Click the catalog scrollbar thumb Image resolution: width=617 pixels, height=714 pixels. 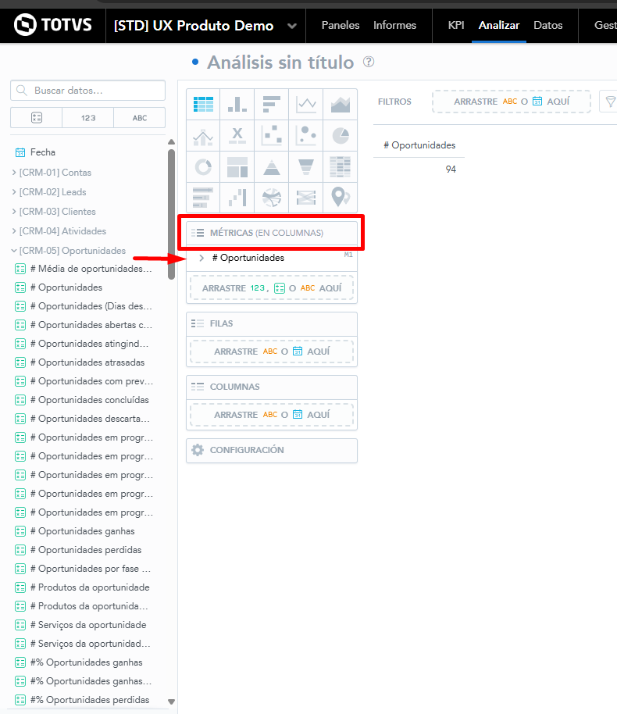point(171,214)
